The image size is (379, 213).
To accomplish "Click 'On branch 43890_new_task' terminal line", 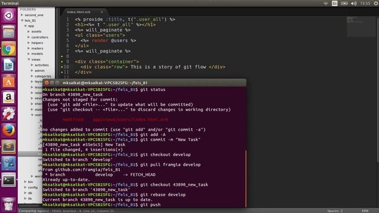I will 72,95.
